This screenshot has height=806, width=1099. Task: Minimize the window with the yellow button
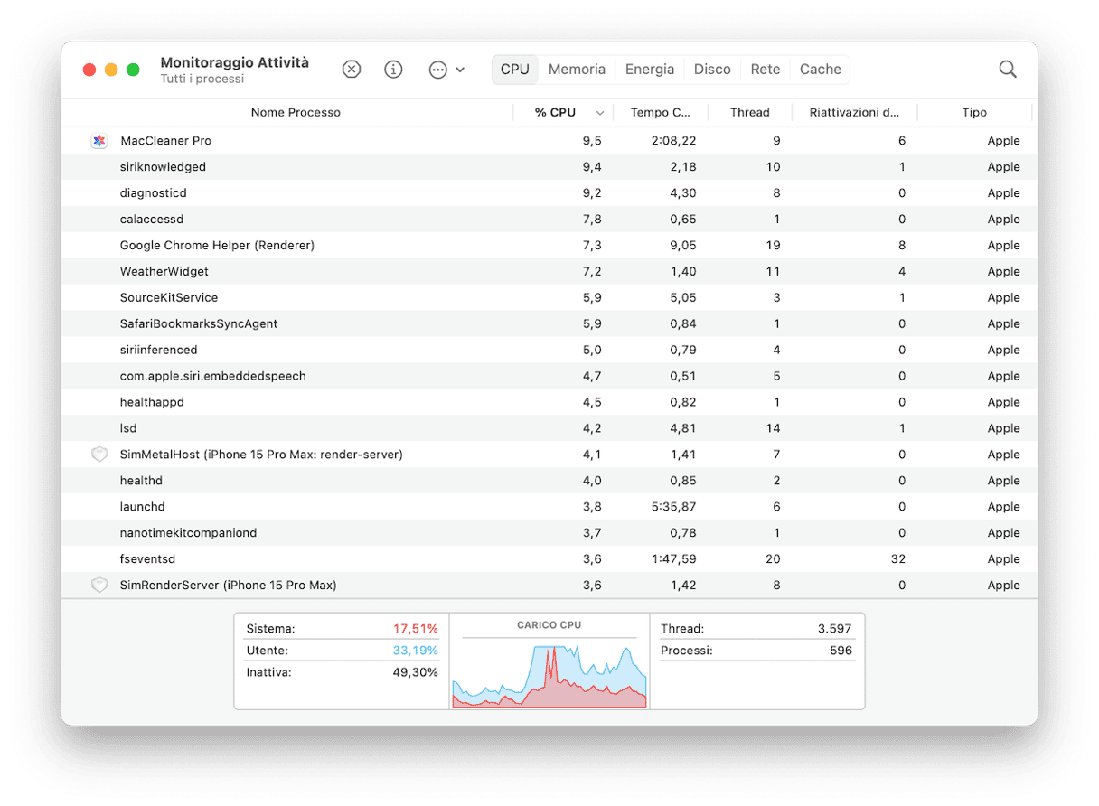pos(111,70)
